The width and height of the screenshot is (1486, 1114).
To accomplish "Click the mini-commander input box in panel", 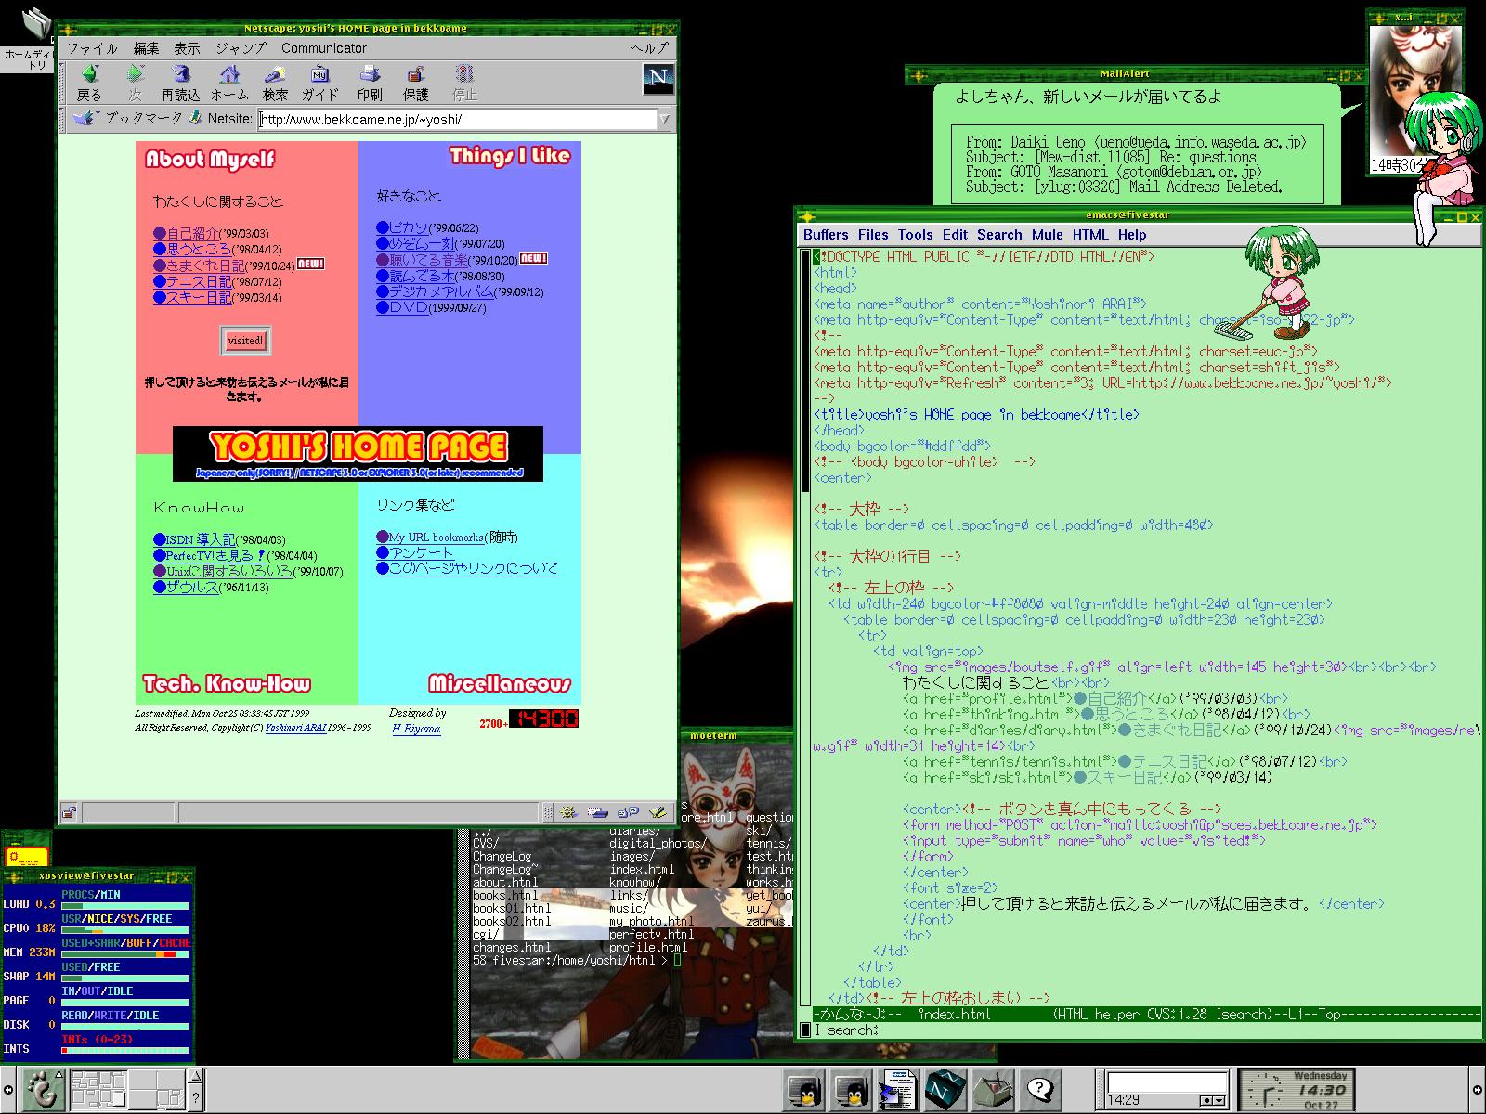I will [x=1167, y=1083].
